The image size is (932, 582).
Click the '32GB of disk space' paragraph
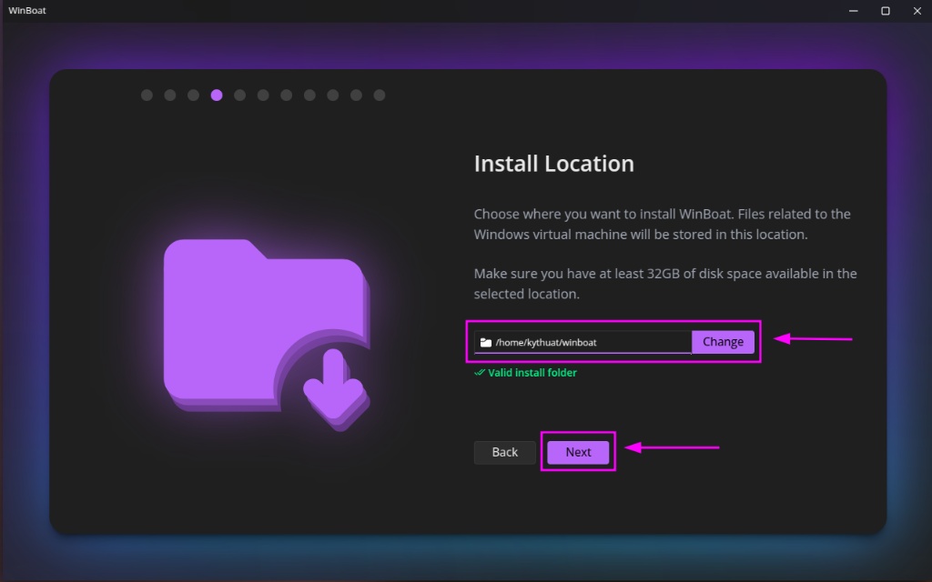pos(665,284)
